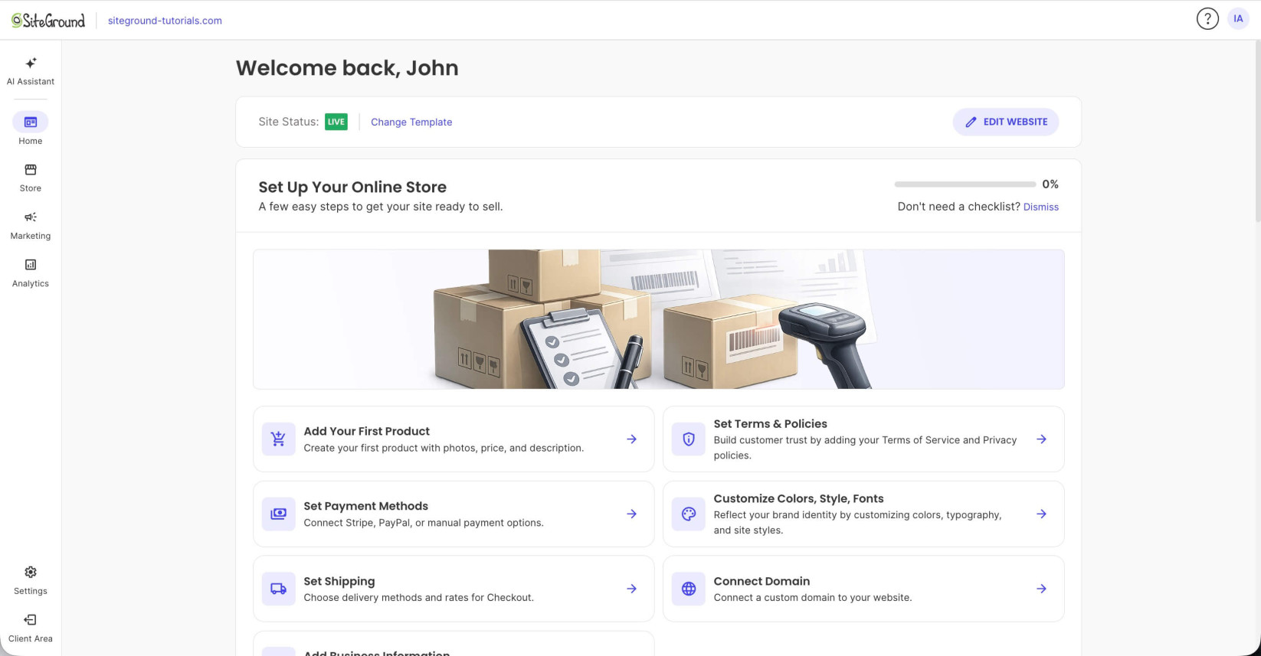Click the money icon for Set Payment Methods

[x=278, y=514]
